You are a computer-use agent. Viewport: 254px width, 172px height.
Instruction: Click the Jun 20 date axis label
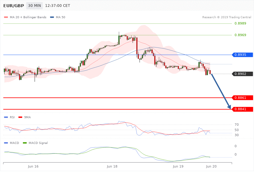click(x=211, y=166)
